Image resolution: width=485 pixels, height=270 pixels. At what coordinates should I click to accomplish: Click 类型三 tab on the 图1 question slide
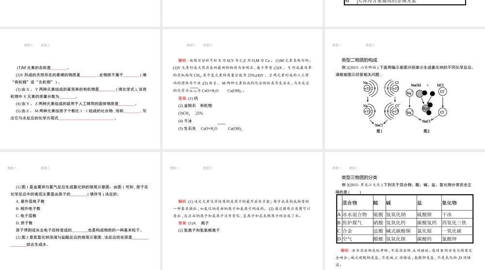click(45, 168)
